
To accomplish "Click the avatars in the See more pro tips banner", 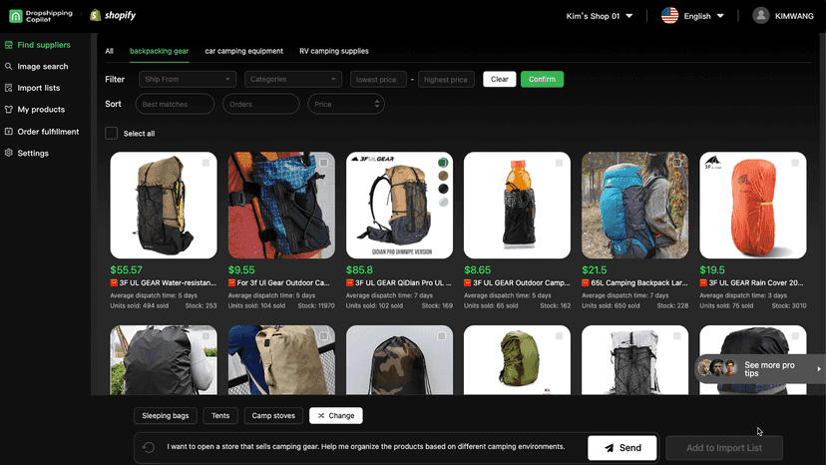I will pyautogui.click(x=717, y=368).
